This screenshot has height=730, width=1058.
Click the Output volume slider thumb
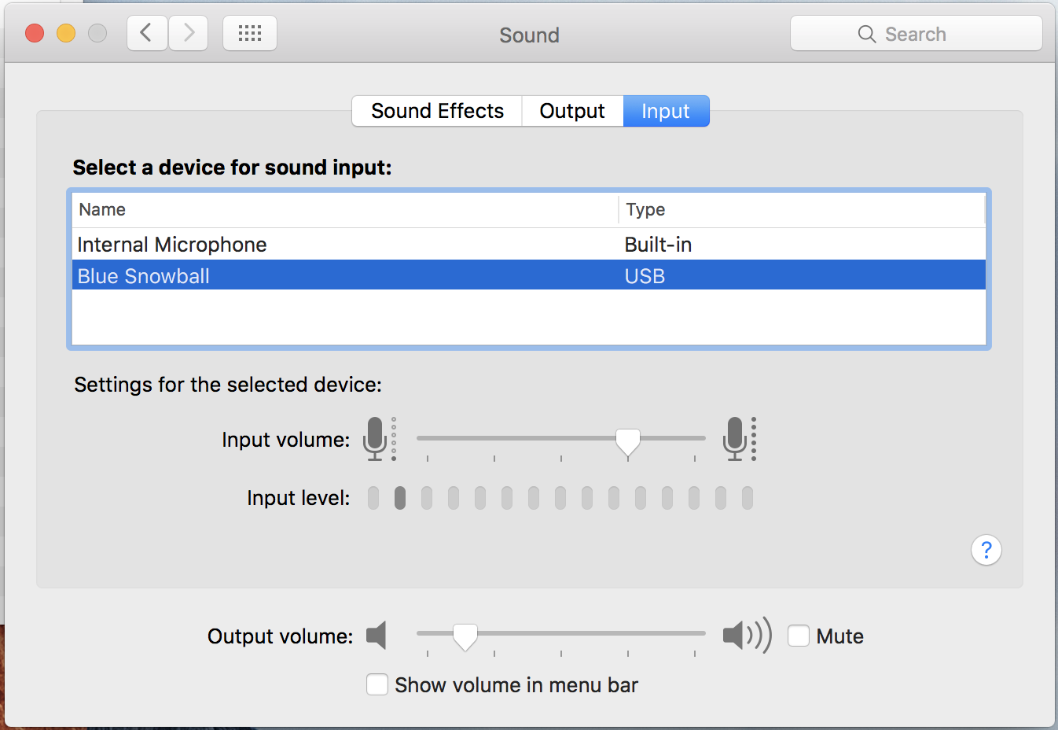[x=465, y=637]
